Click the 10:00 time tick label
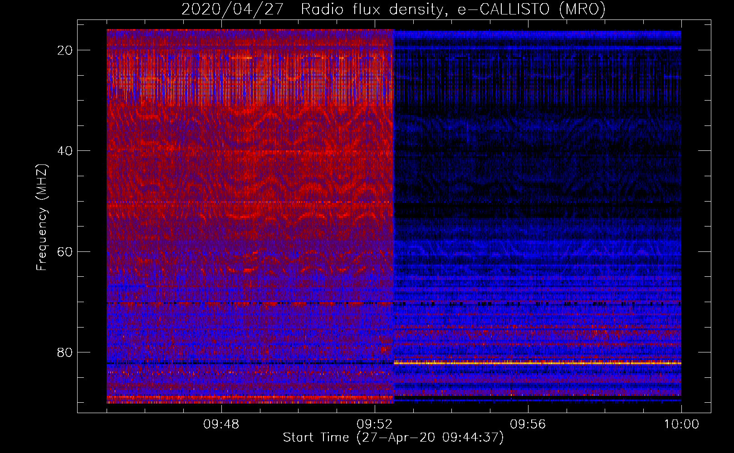 tap(681, 424)
